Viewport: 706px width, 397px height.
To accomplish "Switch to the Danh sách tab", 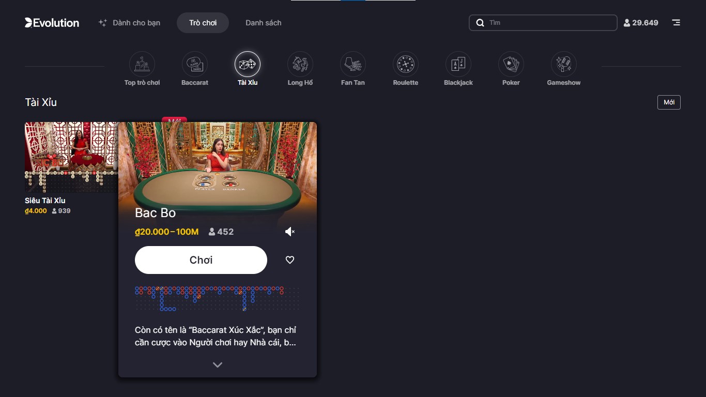I will click(264, 23).
